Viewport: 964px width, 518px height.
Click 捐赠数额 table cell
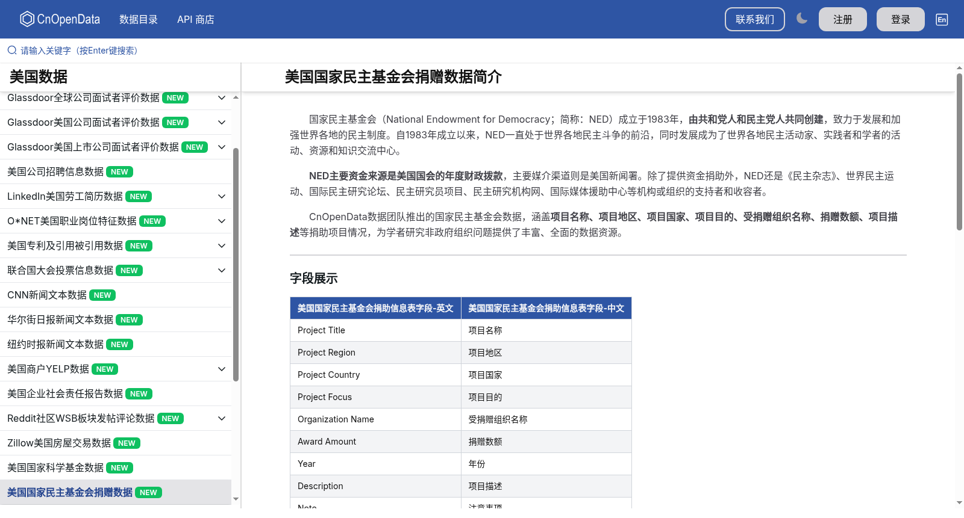[x=546, y=442]
